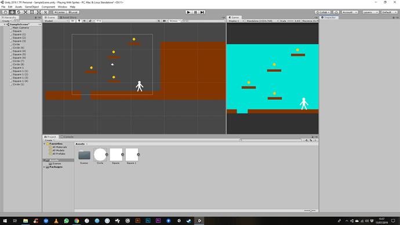This screenshot has width=400, height=225.
Task: Open scene Tools settings wrench icon
Action: click(x=159, y=21)
